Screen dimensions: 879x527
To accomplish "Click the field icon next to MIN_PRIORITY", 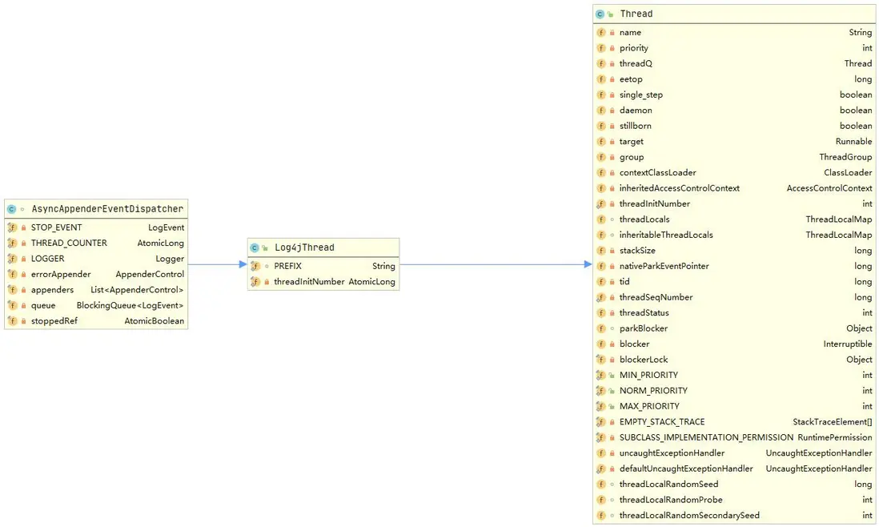I will click(601, 375).
